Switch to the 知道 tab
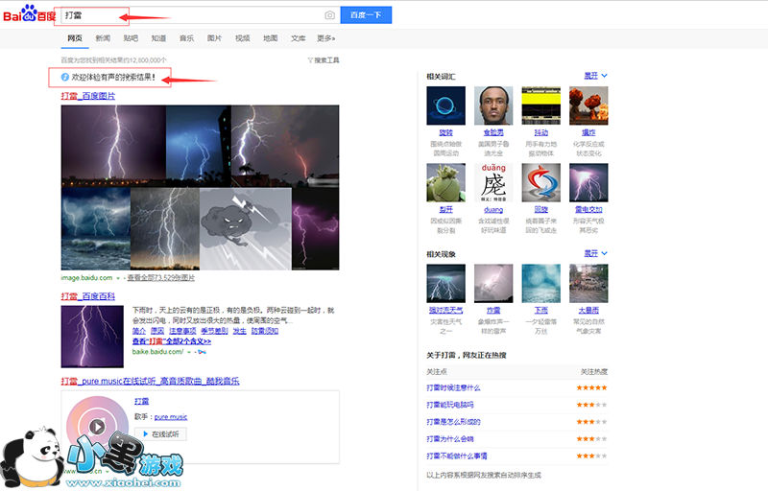 coord(158,38)
